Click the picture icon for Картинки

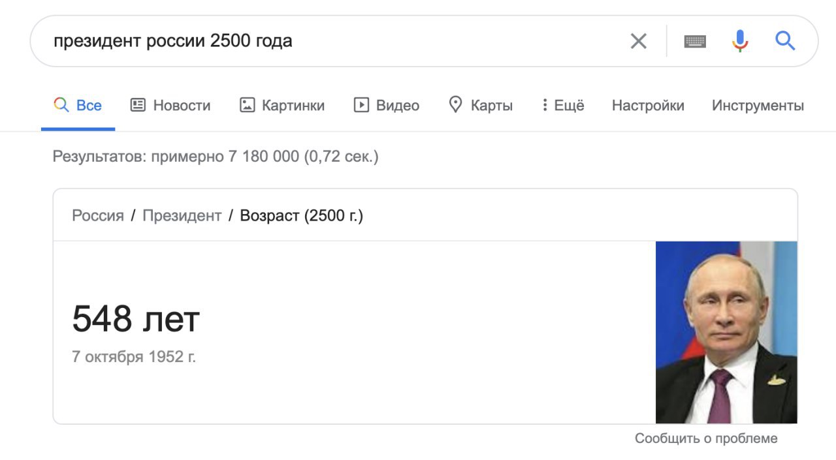(247, 105)
